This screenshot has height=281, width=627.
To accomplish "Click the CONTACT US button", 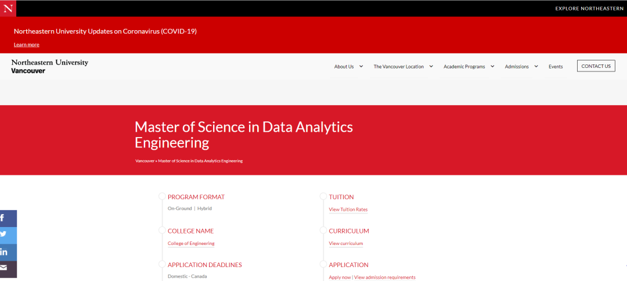I will click(596, 66).
